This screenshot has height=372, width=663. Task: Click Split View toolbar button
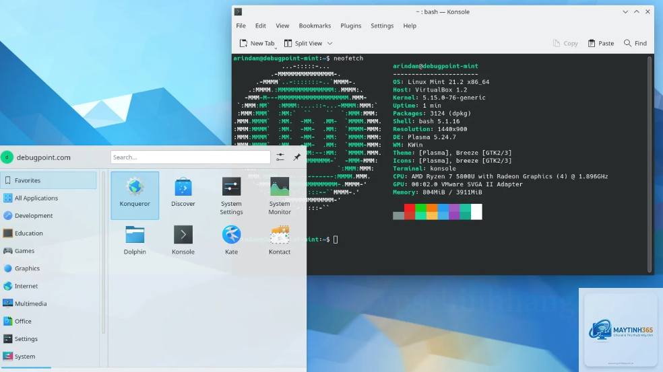click(x=303, y=44)
